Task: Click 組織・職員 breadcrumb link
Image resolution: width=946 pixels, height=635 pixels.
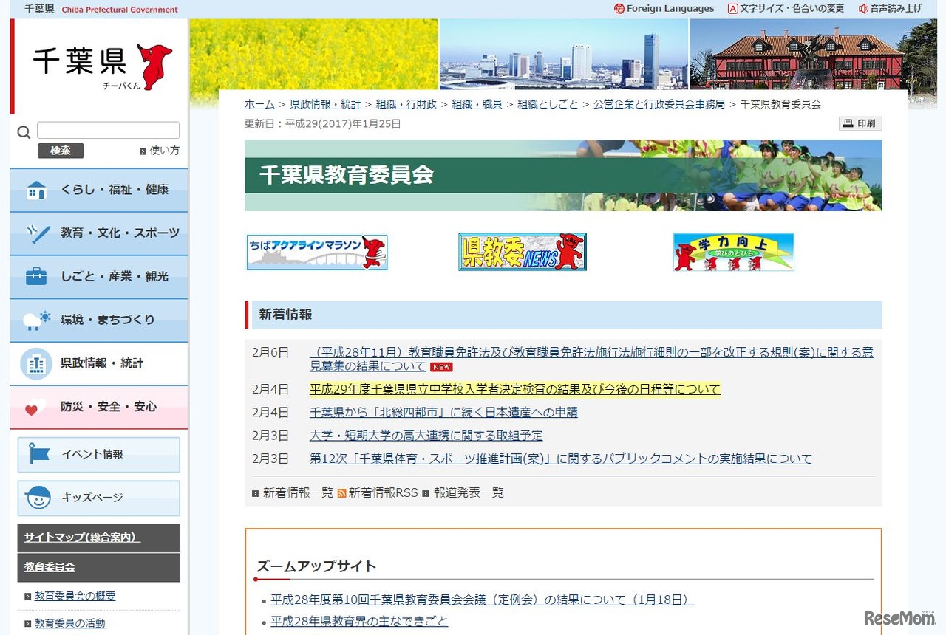Action: (477, 104)
